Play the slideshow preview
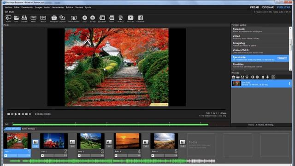295x166 pixels. pyautogui.click(x=16, y=114)
